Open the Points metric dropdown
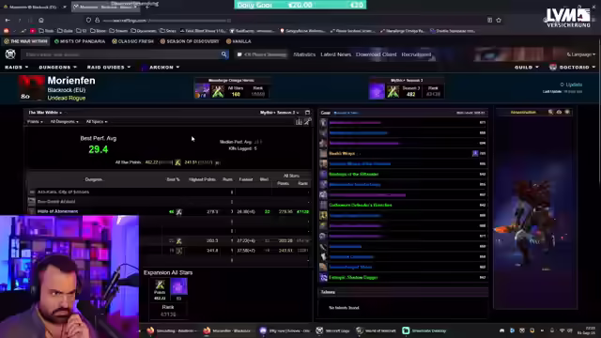The height and width of the screenshot is (338, 601). 35,121
